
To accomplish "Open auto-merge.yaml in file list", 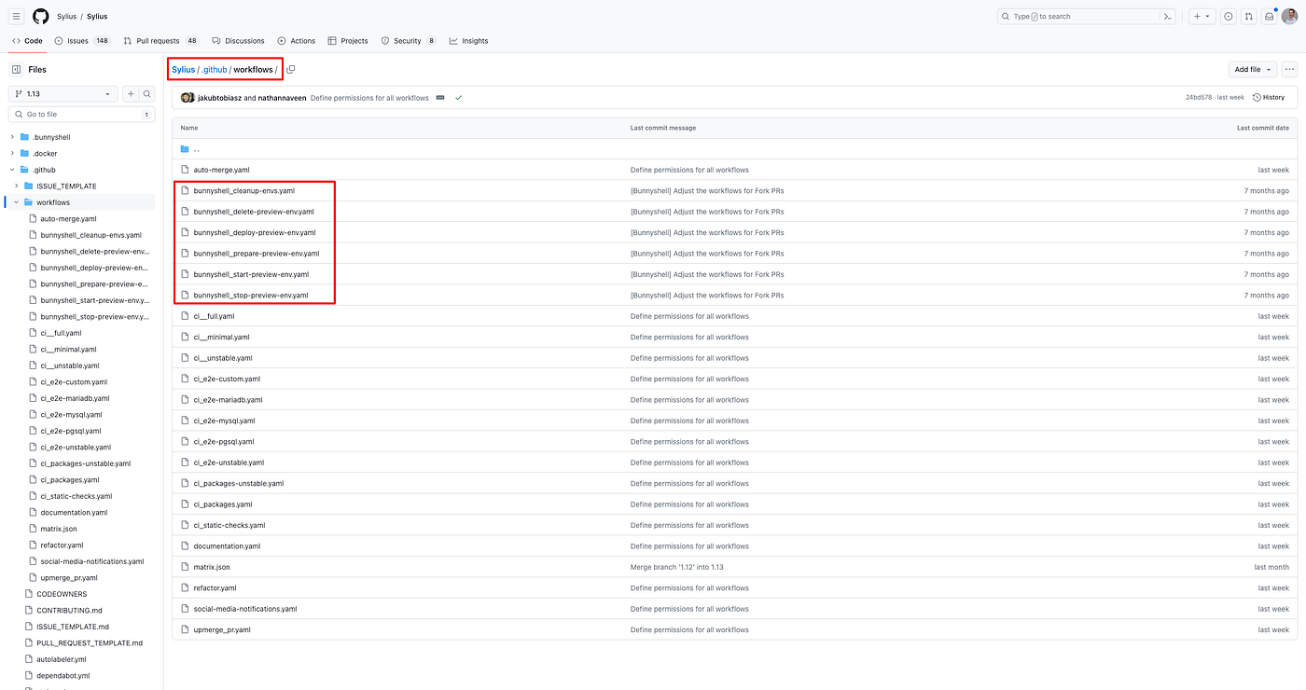I will point(221,170).
